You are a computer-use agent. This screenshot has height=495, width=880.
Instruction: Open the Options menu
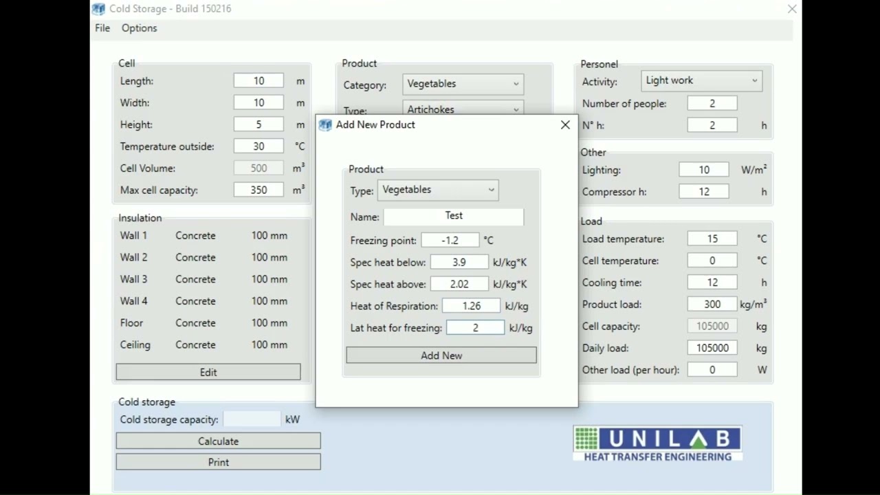(140, 28)
